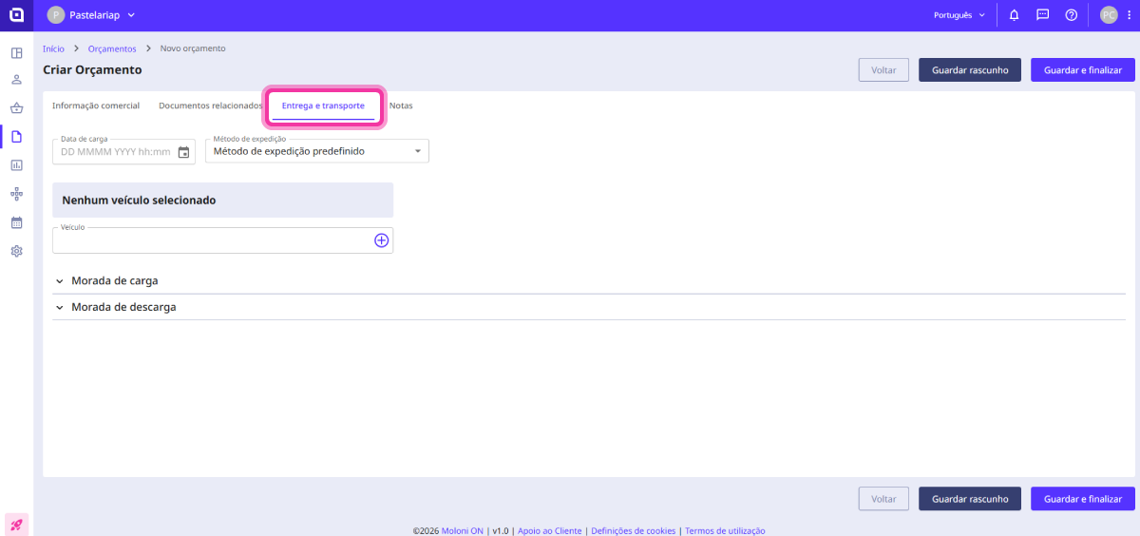Open the notifications bell

coord(1015,15)
